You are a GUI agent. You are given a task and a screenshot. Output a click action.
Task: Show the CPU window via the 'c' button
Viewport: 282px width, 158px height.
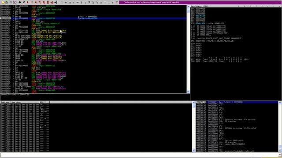(x=85, y=2)
